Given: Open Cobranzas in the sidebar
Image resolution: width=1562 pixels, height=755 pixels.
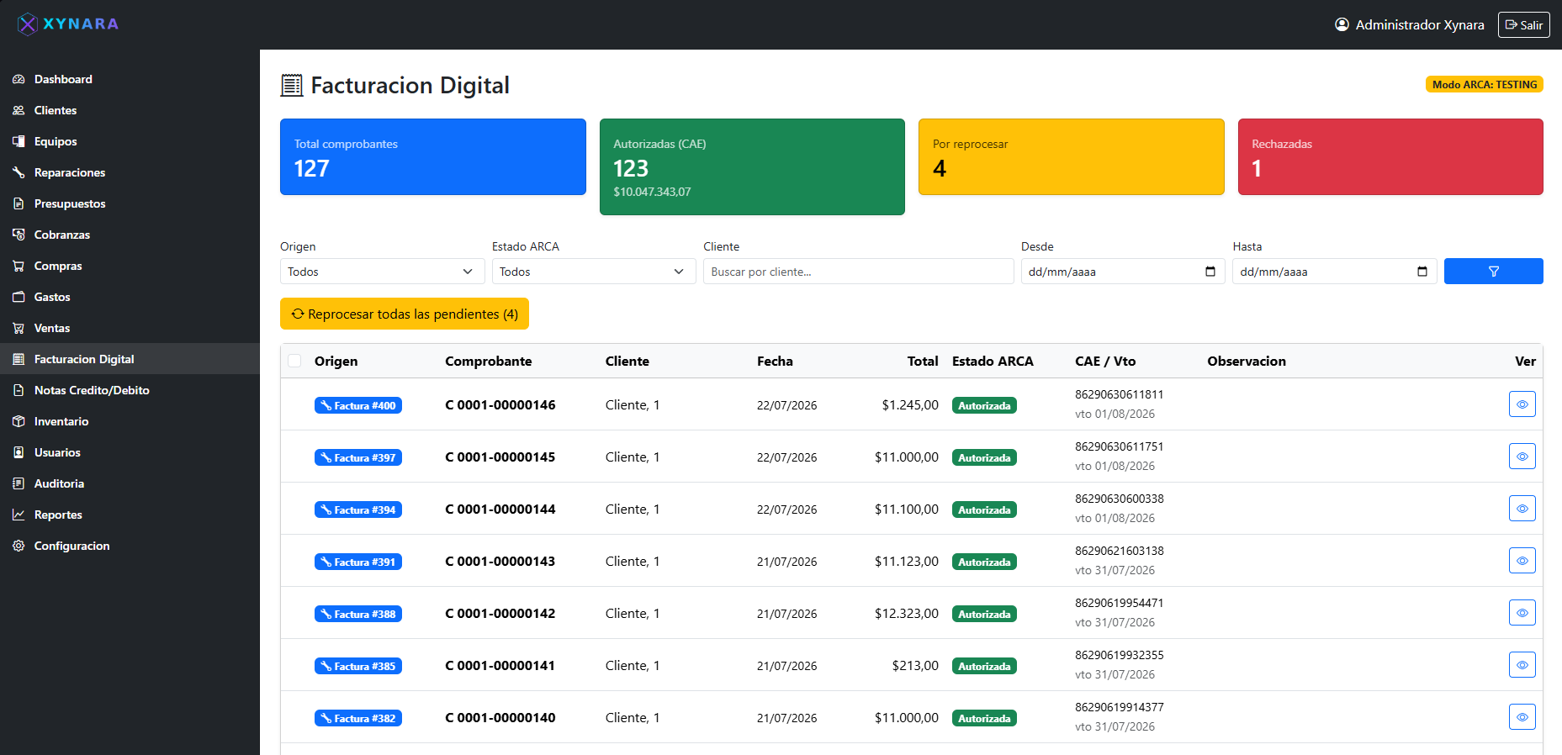Looking at the screenshot, I should click(x=130, y=235).
